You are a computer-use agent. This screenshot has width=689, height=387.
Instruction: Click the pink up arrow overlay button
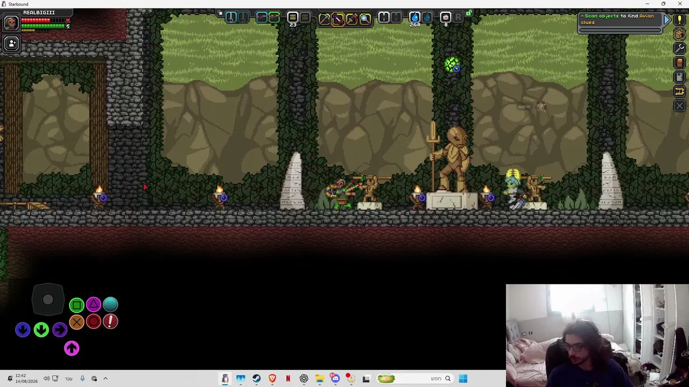click(x=72, y=348)
